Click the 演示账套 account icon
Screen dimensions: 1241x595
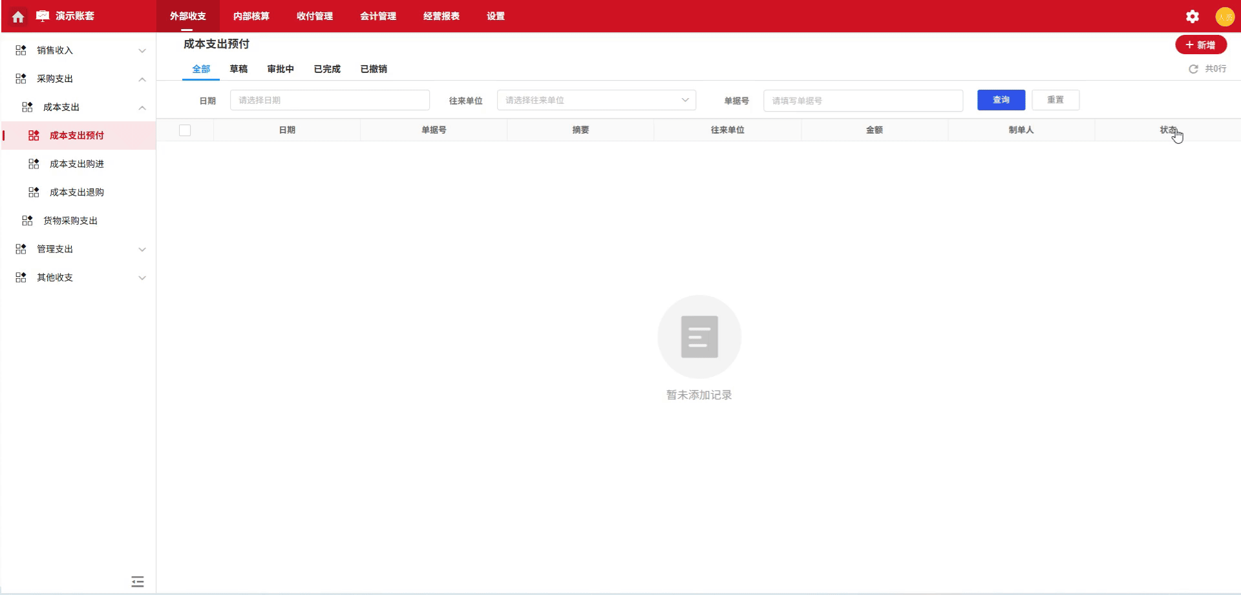point(41,16)
